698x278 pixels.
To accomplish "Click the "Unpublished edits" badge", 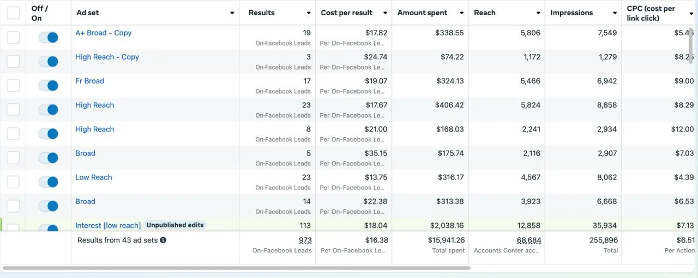I will [x=175, y=225].
